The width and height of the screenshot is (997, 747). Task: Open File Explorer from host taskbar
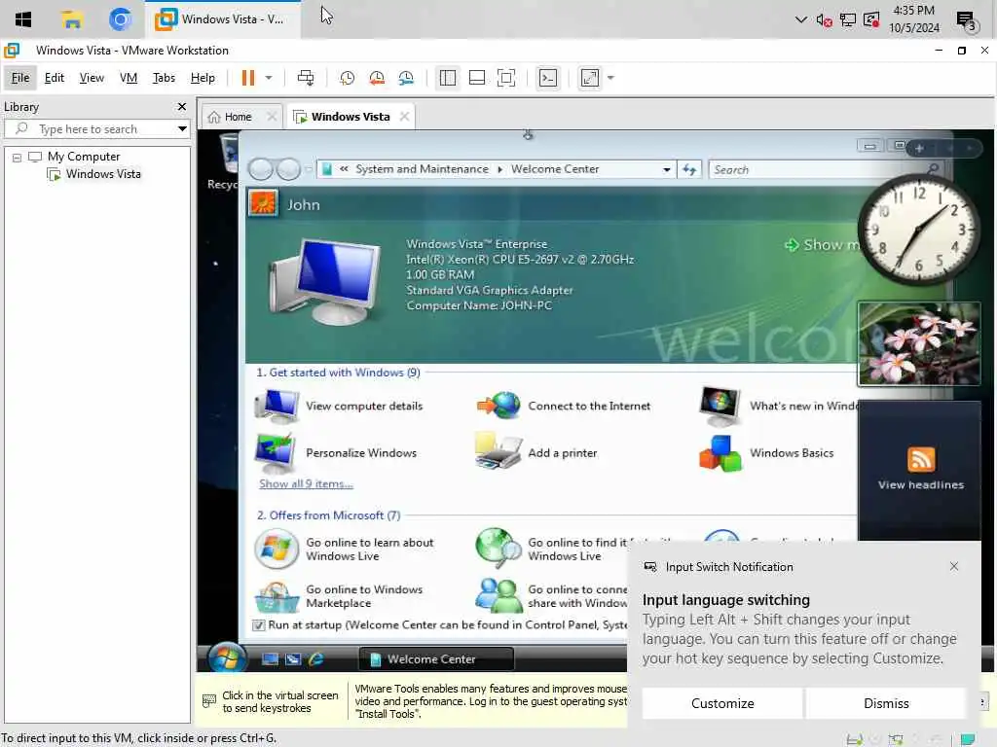pos(72,19)
